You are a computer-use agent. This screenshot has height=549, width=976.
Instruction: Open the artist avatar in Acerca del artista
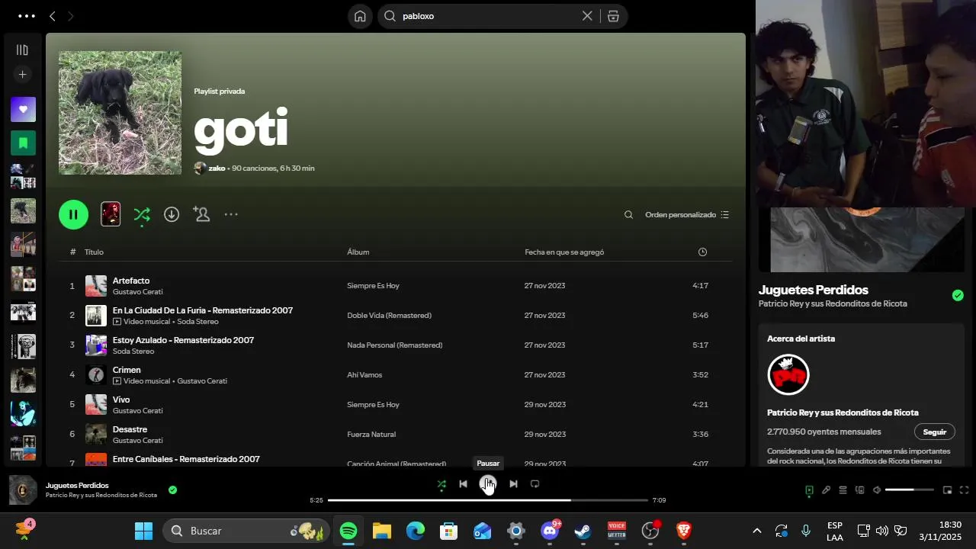(x=788, y=374)
